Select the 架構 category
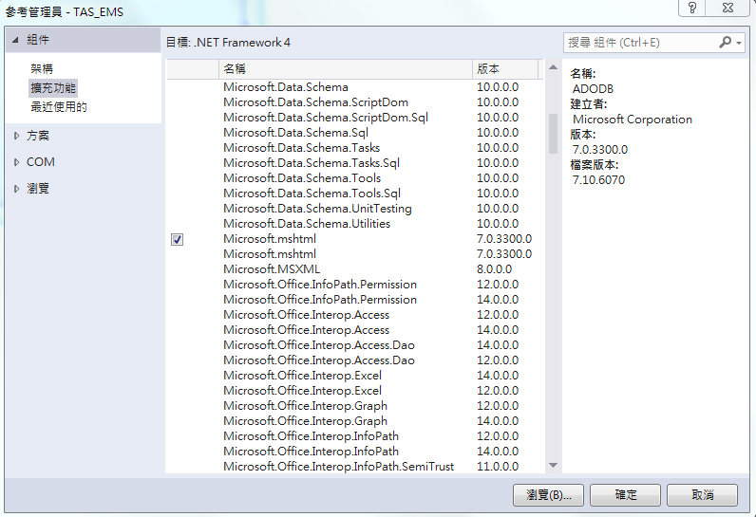Screen dimensions: 756x517 42,69
